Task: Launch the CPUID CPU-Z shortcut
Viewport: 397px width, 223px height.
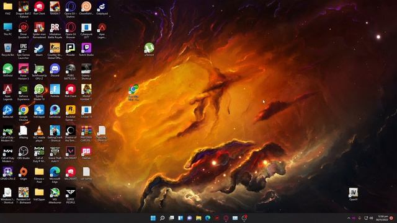Action: point(8,174)
